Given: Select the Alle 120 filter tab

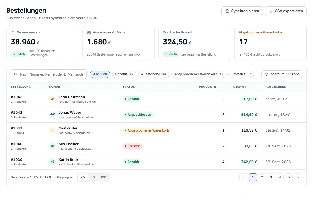Looking at the screenshot, I should tap(100, 74).
